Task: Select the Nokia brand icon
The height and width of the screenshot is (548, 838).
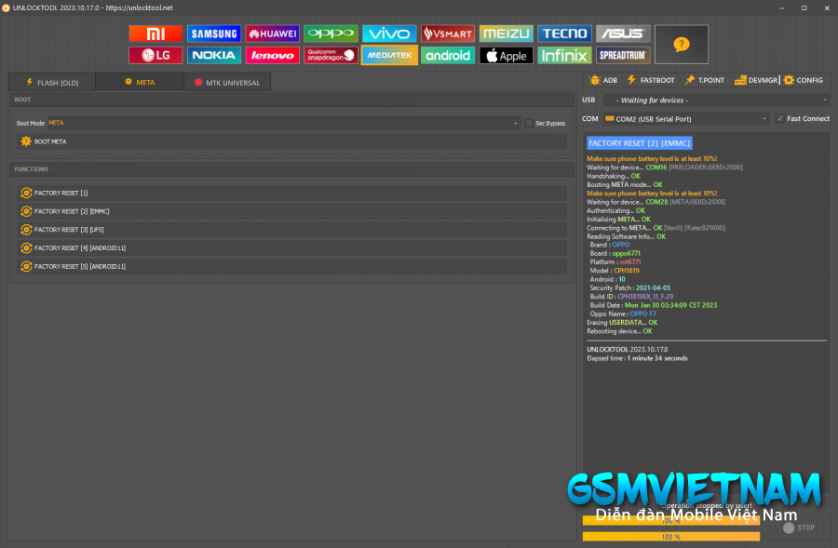Action: (x=214, y=55)
